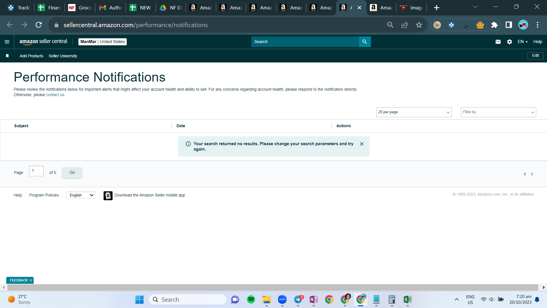This screenshot has height=308, width=547.
Task: Click the Date column header
Action: pyautogui.click(x=181, y=126)
